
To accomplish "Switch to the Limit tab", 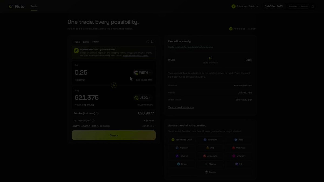I will [x=86, y=42].
